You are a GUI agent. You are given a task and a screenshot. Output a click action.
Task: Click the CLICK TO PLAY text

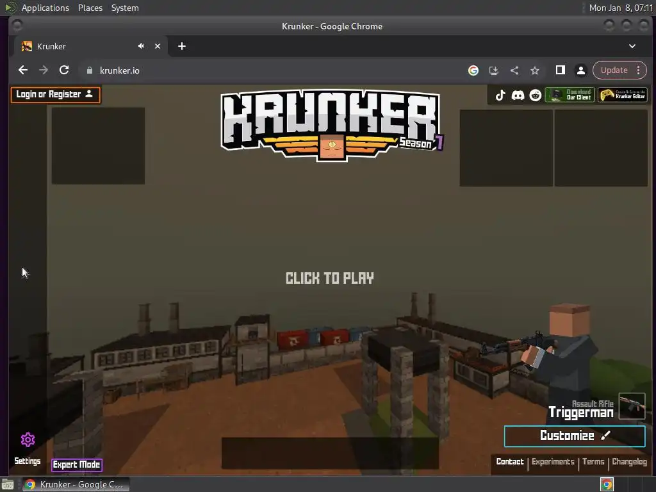[330, 278]
